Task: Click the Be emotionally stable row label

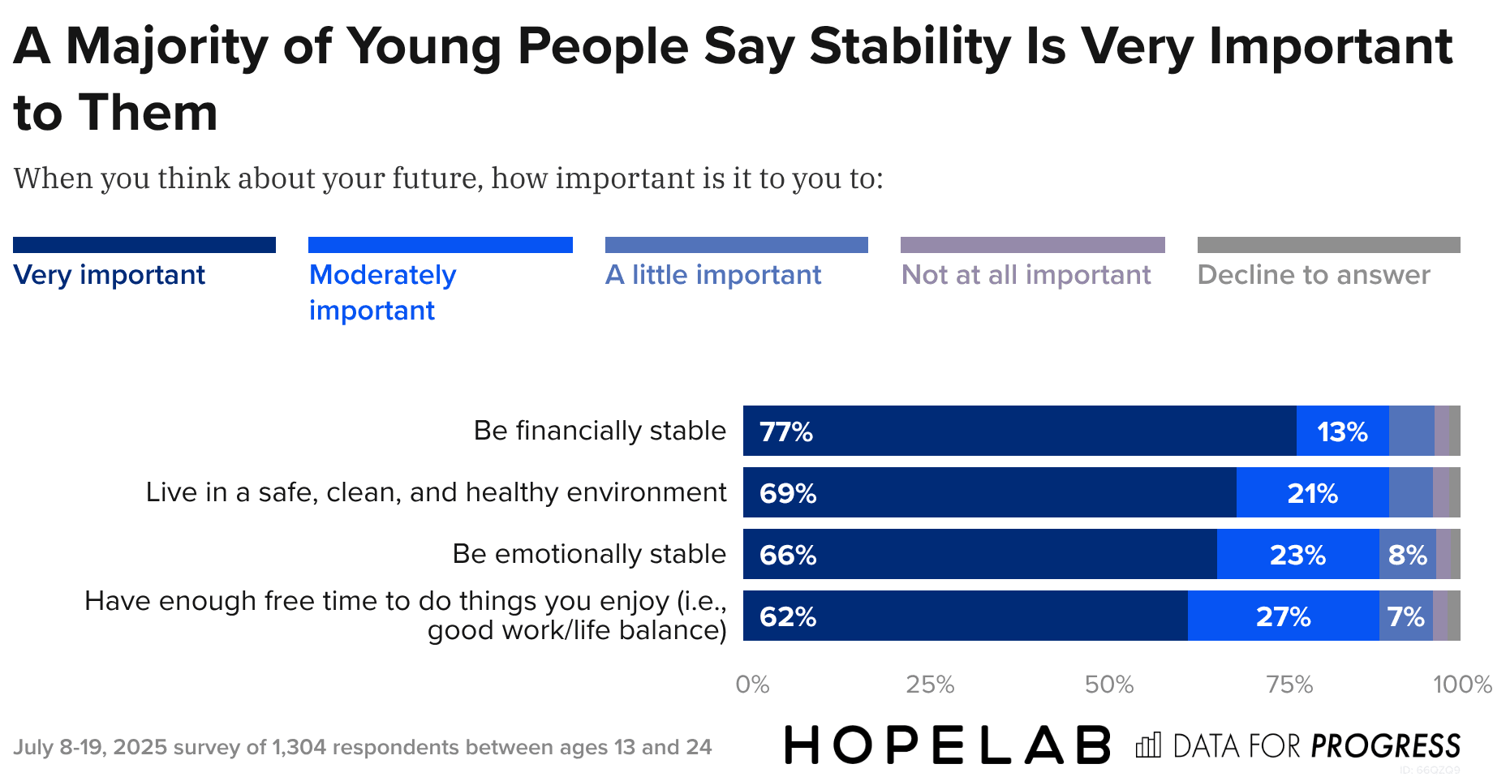Action: (x=589, y=554)
